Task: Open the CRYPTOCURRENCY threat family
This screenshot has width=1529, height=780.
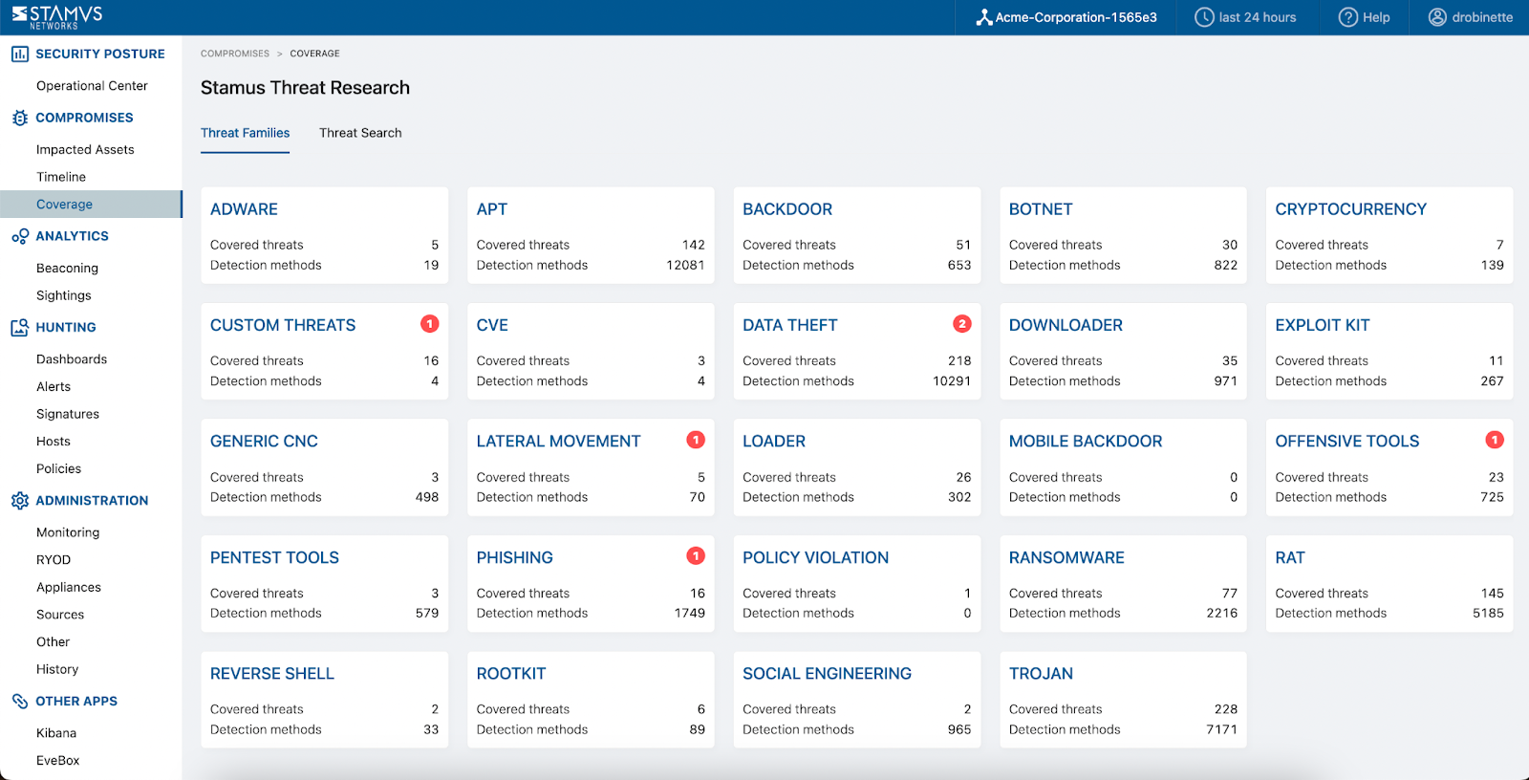Action: pyautogui.click(x=1389, y=235)
